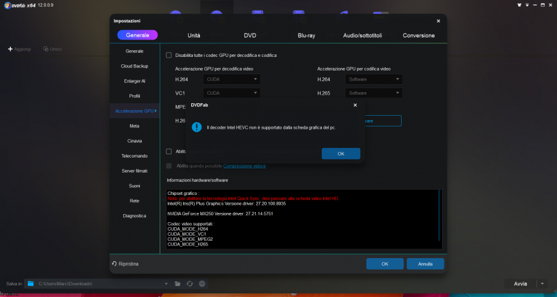Open the Compressione veloce link
This screenshot has width=557, height=297.
tap(244, 166)
